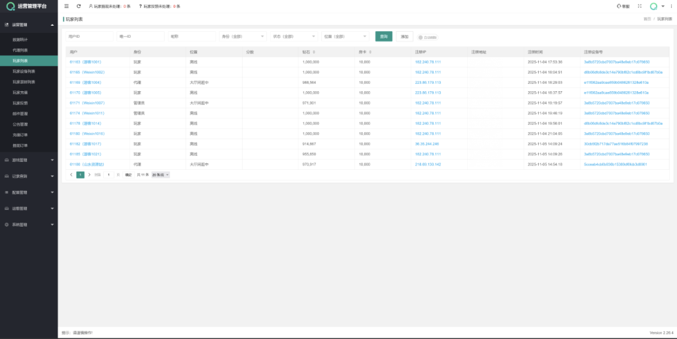Open the 位置 (全部) dropdown filter

pyautogui.click(x=344, y=36)
